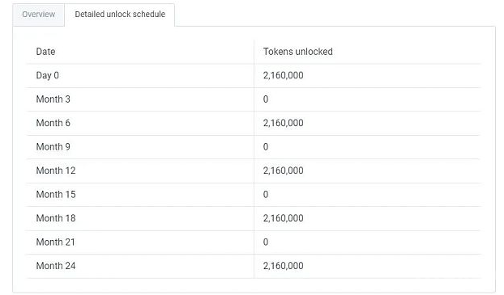The image size is (504, 295).
Task: Switch to the Overview tab
Action: (x=39, y=15)
